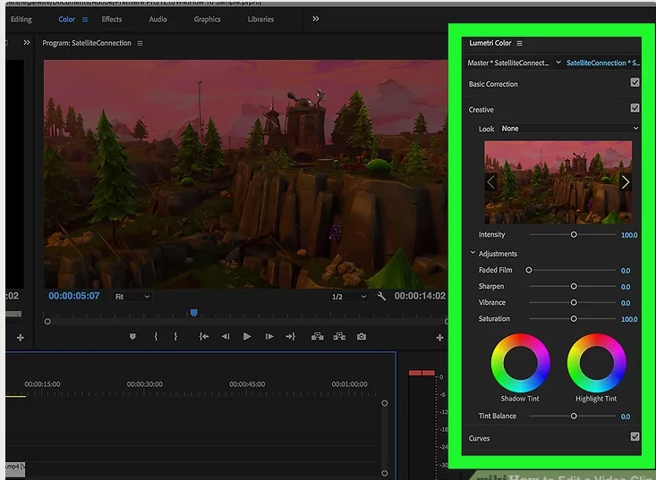
Task: Click the Mark In bracket
Action: [x=156, y=337]
